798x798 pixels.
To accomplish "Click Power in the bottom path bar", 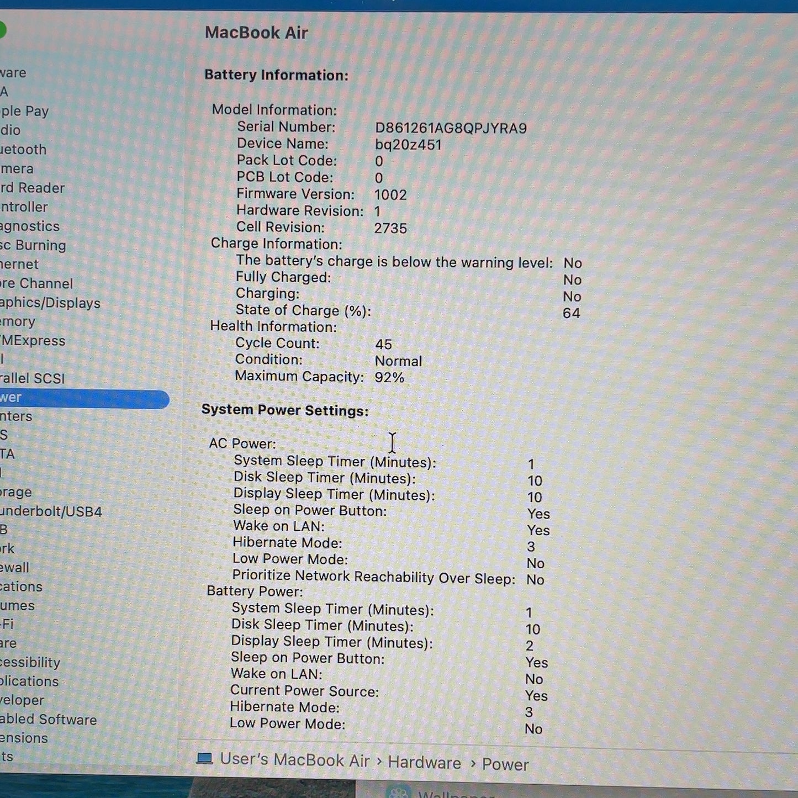I will click(505, 764).
